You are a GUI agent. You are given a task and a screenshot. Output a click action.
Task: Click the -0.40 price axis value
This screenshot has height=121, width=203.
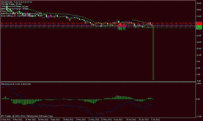[x=199, y=81]
